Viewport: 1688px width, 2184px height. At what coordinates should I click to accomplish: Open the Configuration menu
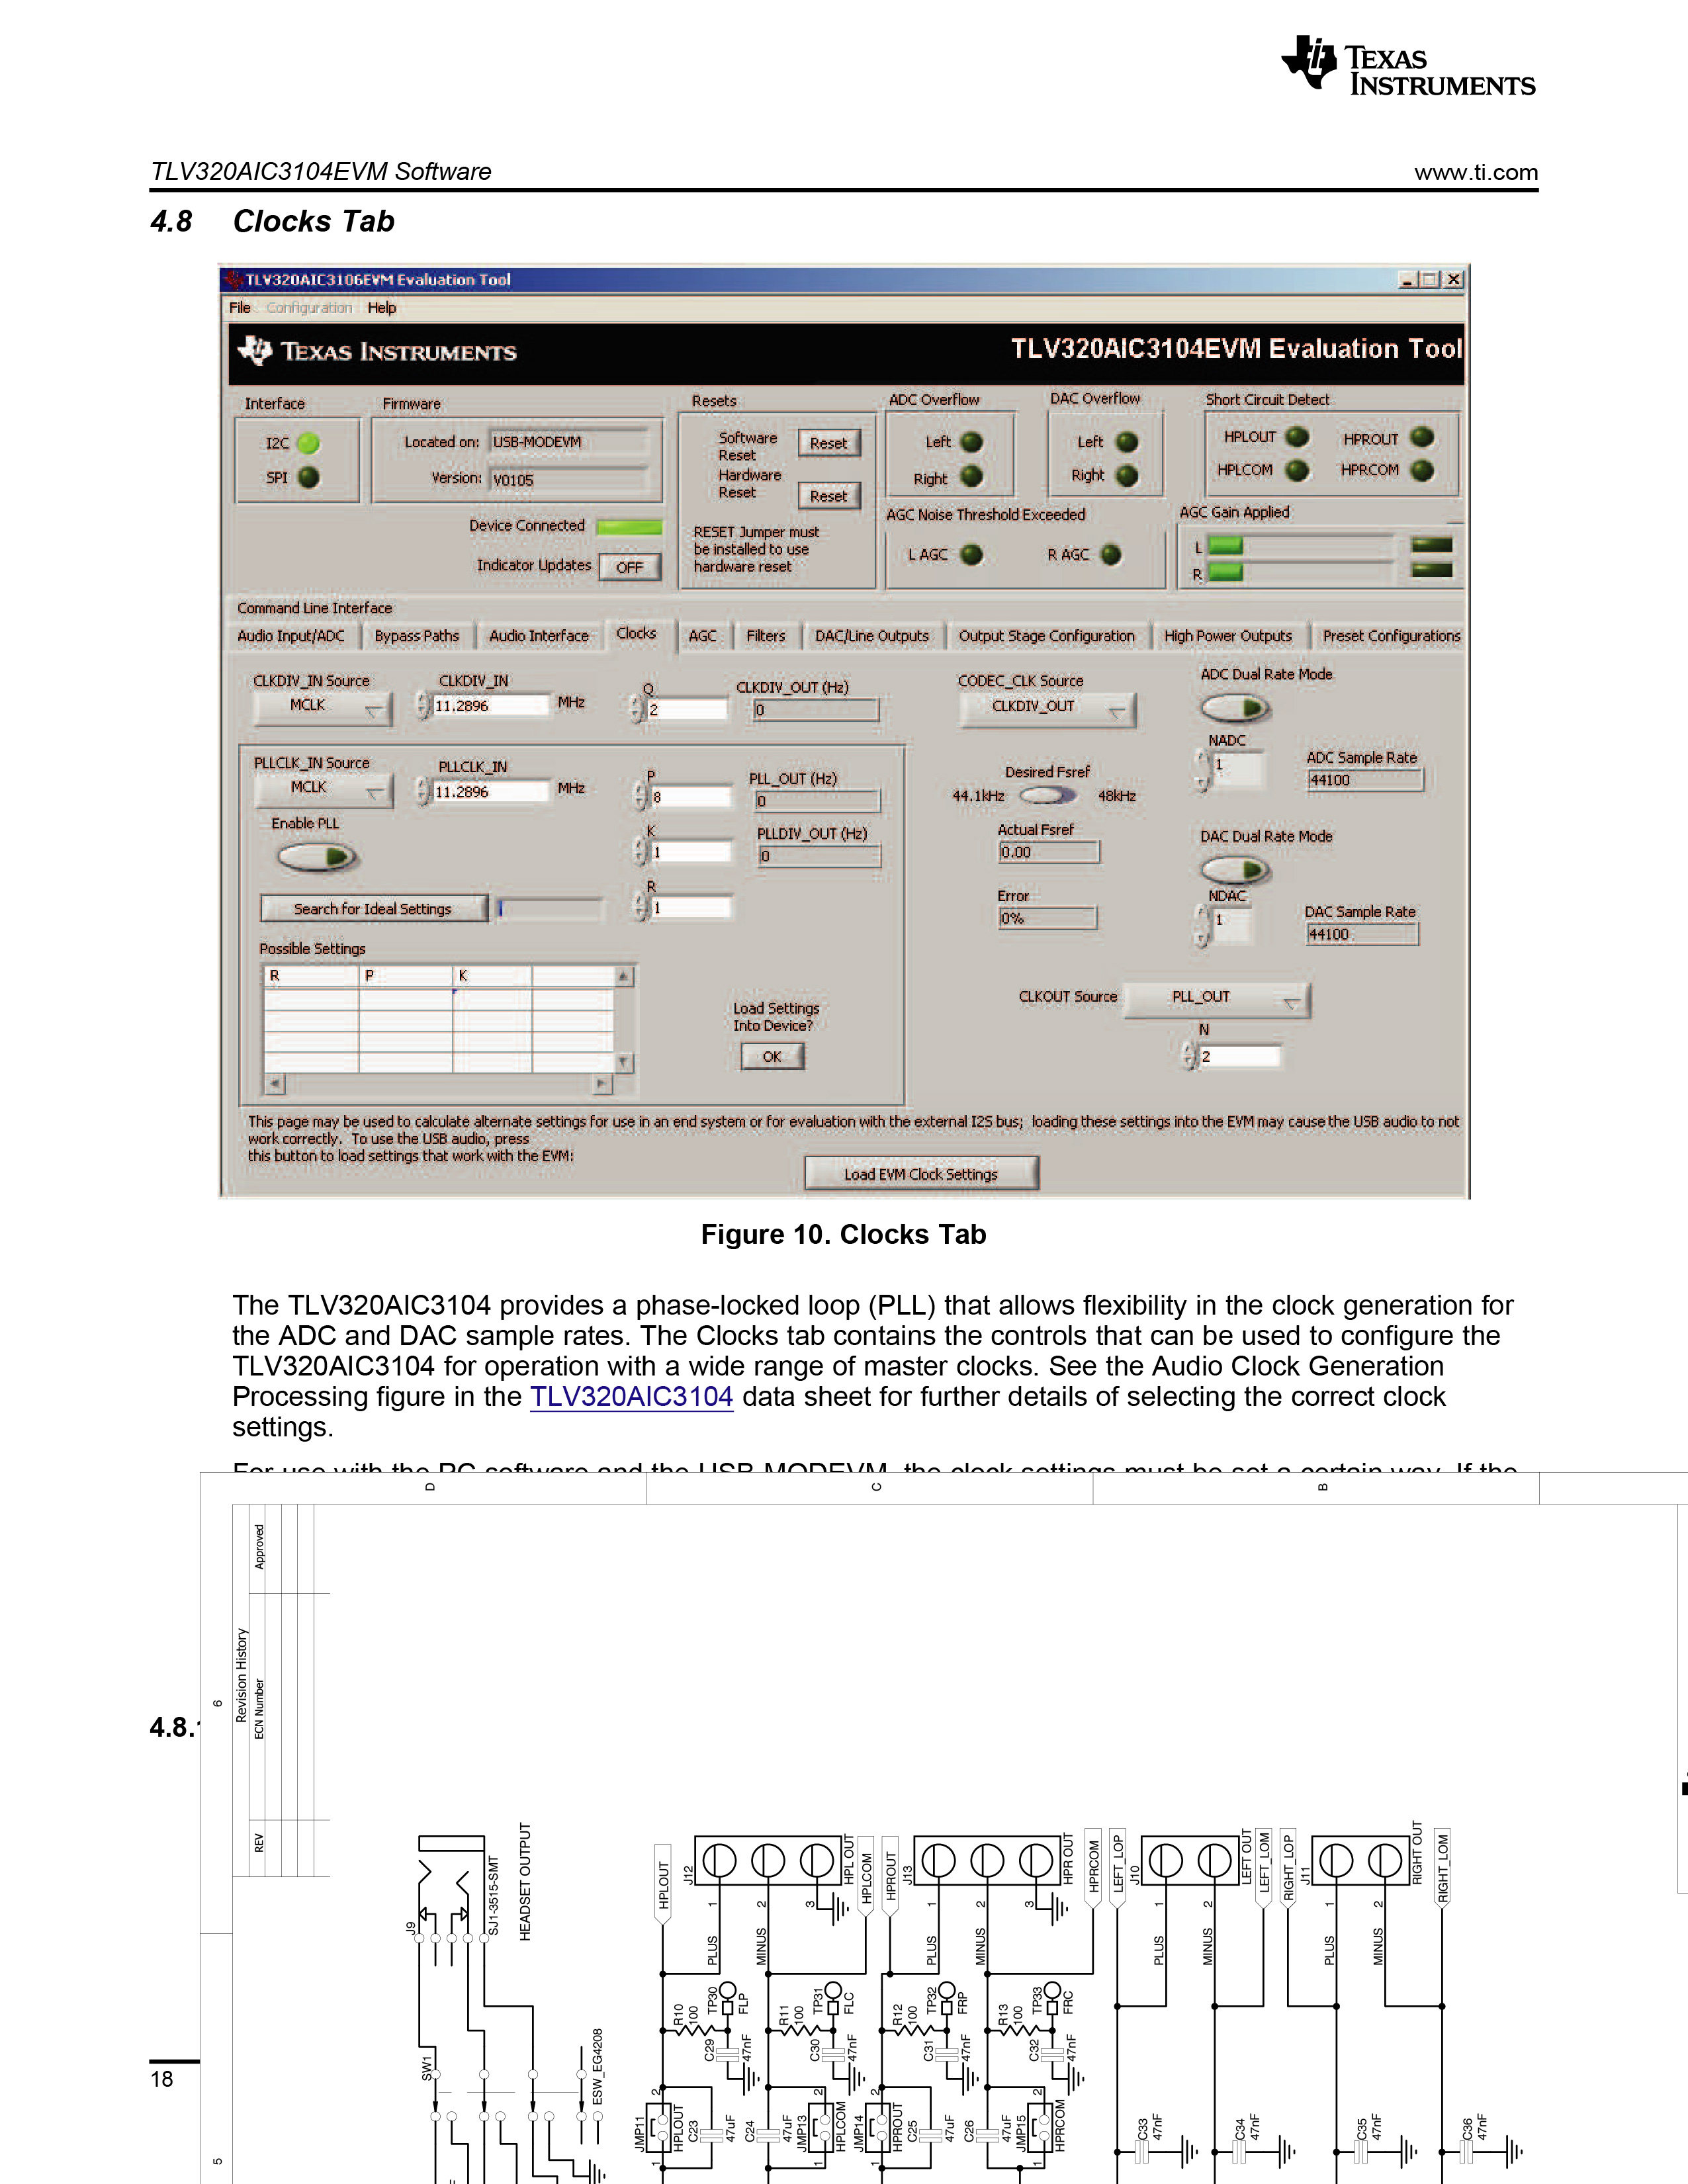(309, 308)
